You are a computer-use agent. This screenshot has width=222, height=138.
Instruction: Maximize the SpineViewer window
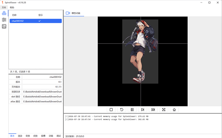(x=209, y=3)
